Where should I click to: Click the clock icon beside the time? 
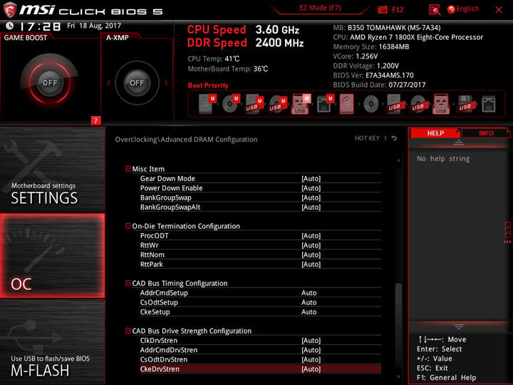pyautogui.click(x=10, y=26)
